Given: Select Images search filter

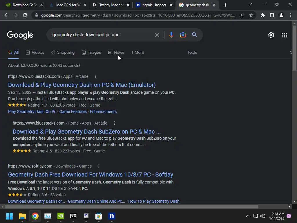Looking at the screenshot, I should point(91,53).
